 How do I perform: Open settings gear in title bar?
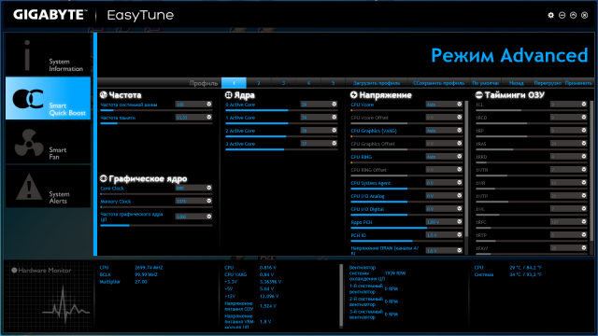[550, 15]
